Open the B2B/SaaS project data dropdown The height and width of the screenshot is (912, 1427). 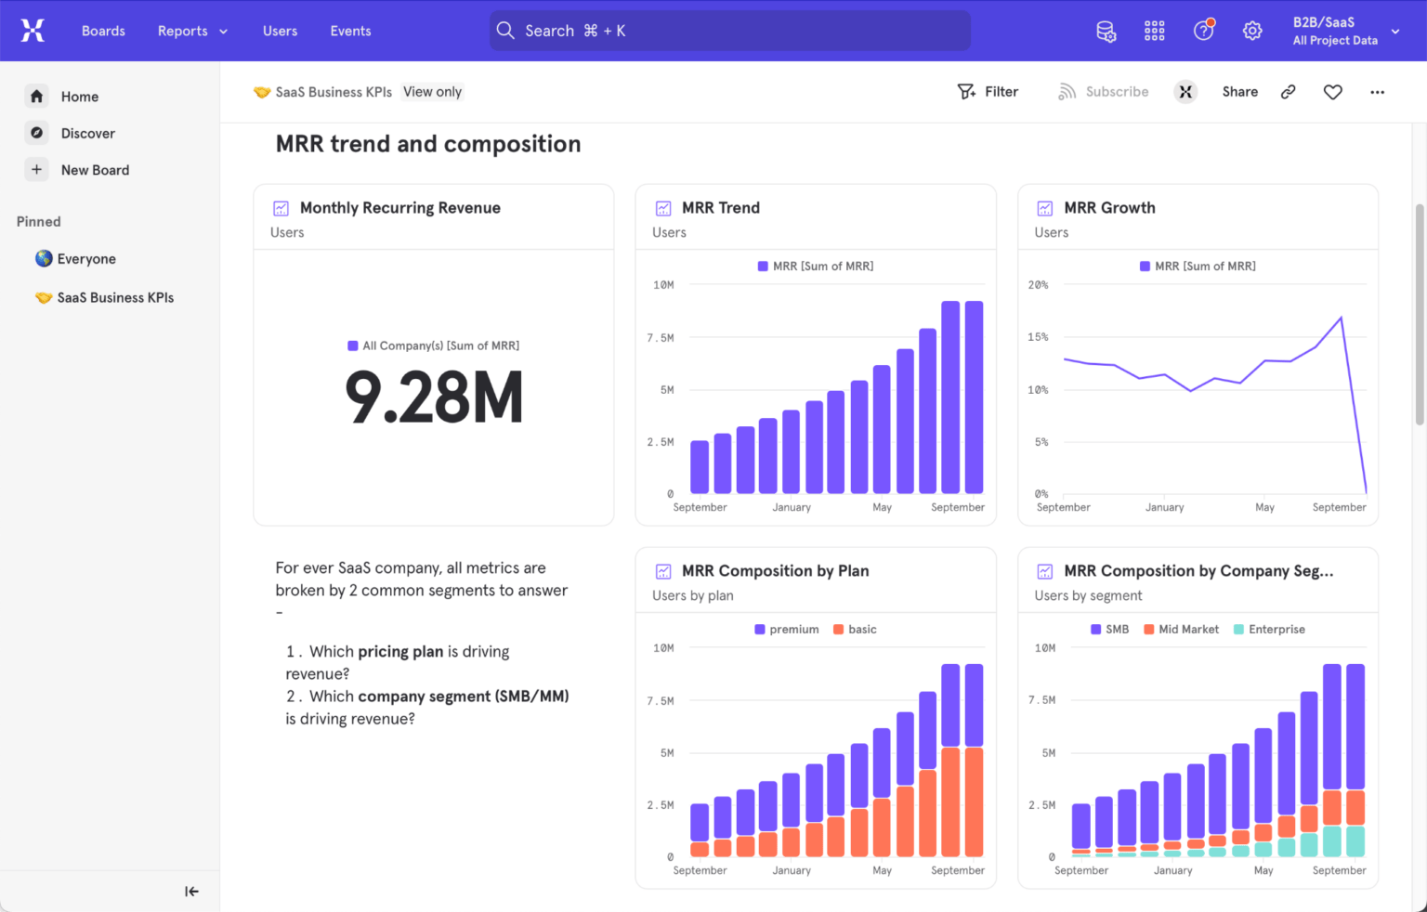pos(1342,31)
